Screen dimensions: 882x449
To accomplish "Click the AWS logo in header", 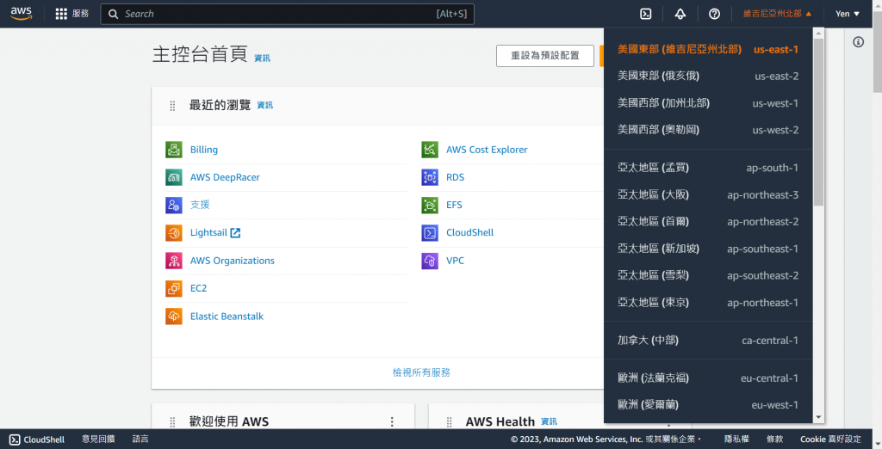I will click(x=22, y=14).
